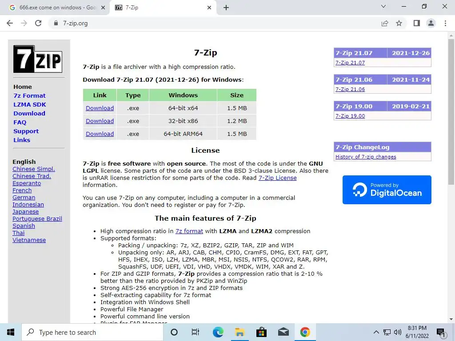Click the Share this page icon

385,23
